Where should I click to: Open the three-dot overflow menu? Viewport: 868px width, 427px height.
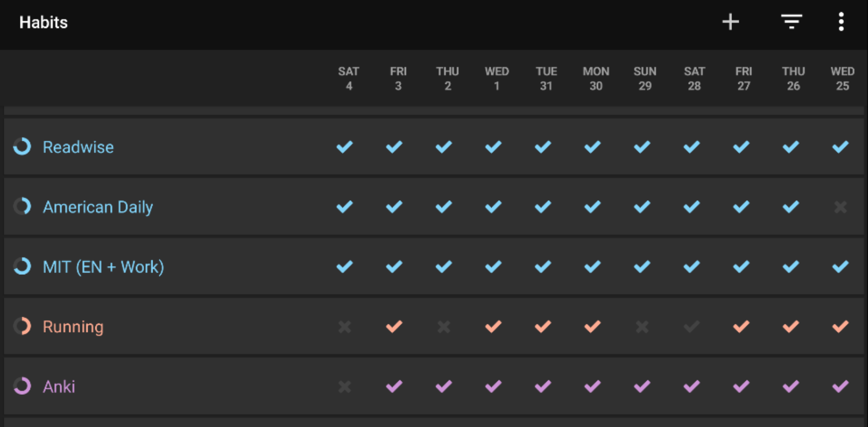(841, 22)
